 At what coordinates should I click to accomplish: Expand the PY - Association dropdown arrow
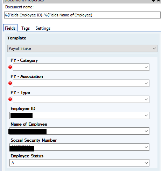[146, 83]
